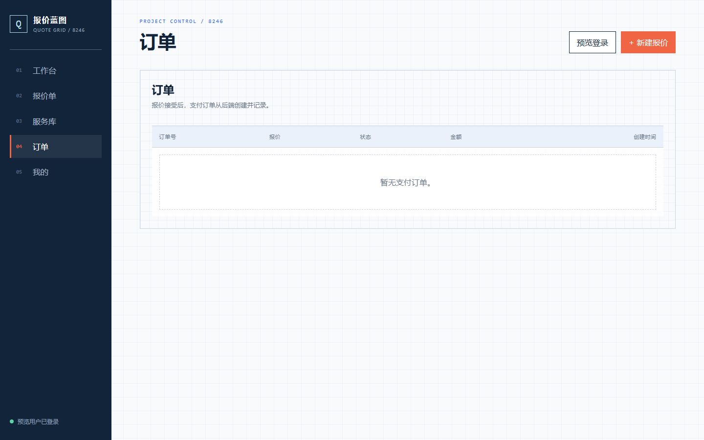Click the 预览登录 button
The image size is (704, 440).
[x=593, y=43]
